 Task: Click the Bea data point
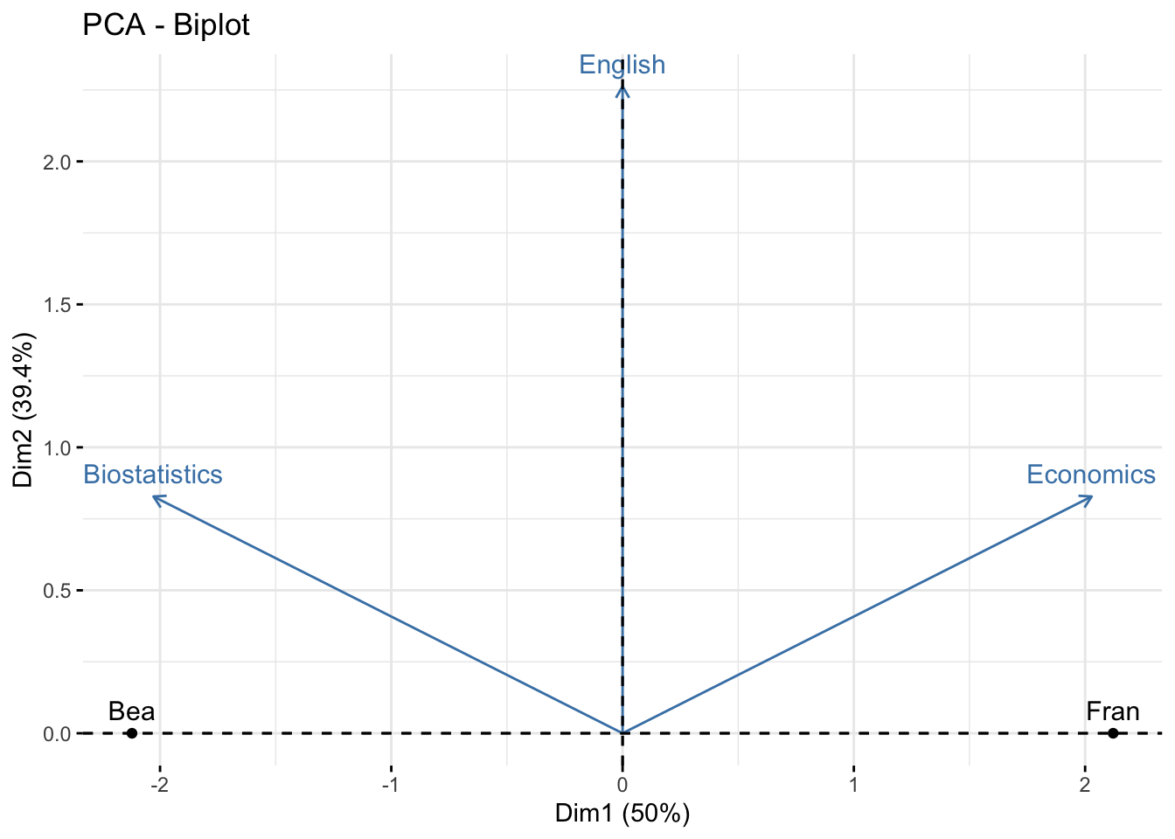[131, 733]
